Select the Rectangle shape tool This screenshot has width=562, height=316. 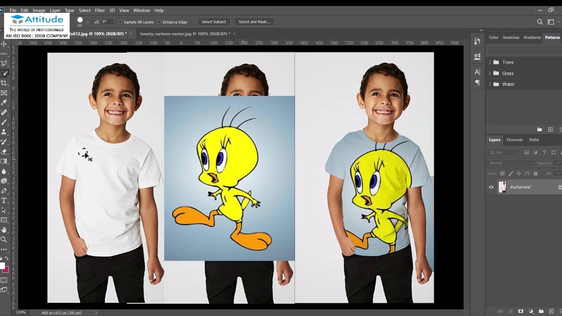click(x=4, y=220)
